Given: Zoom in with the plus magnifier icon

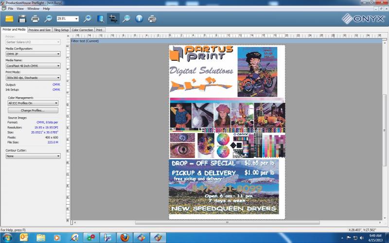Looking at the screenshot, I should click(x=88, y=18).
